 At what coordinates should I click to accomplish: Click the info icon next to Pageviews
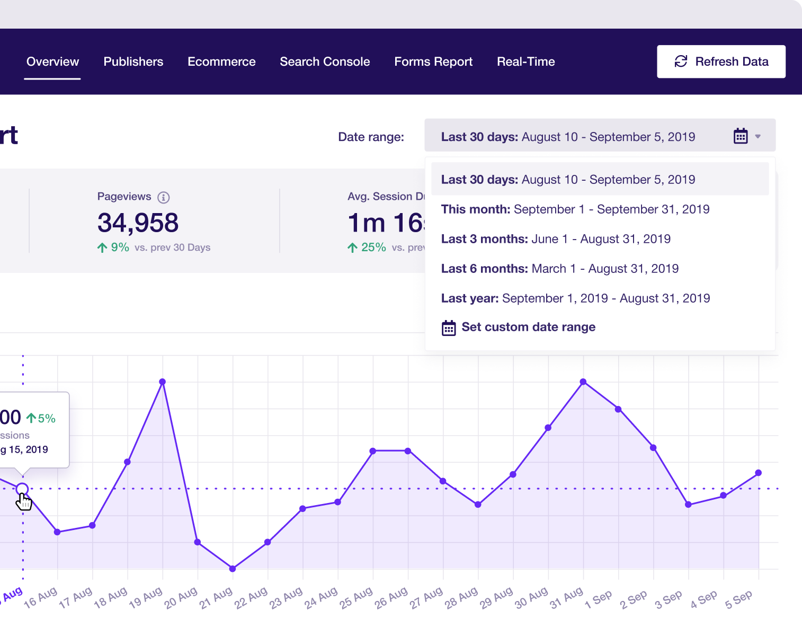(x=163, y=197)
